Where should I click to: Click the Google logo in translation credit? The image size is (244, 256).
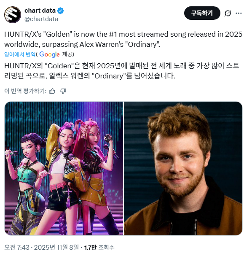(x=49, y=54)
